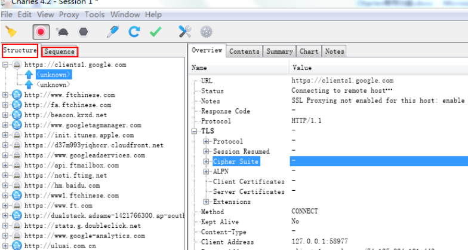Toggle the red Record button

[x=41, y=32]
